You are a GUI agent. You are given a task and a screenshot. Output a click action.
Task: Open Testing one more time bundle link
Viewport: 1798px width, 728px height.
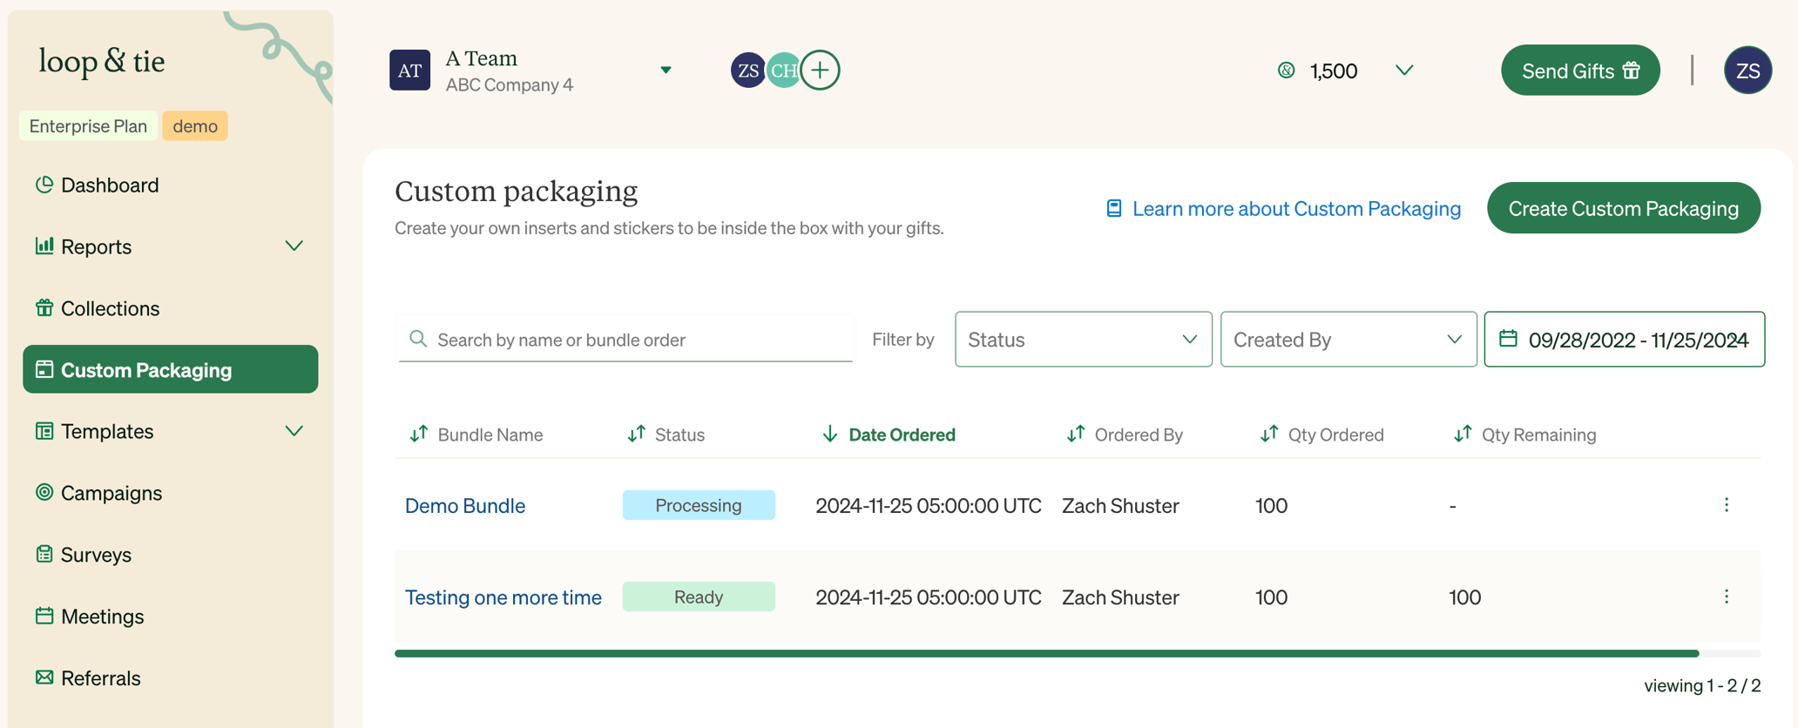tap(504, 597)
